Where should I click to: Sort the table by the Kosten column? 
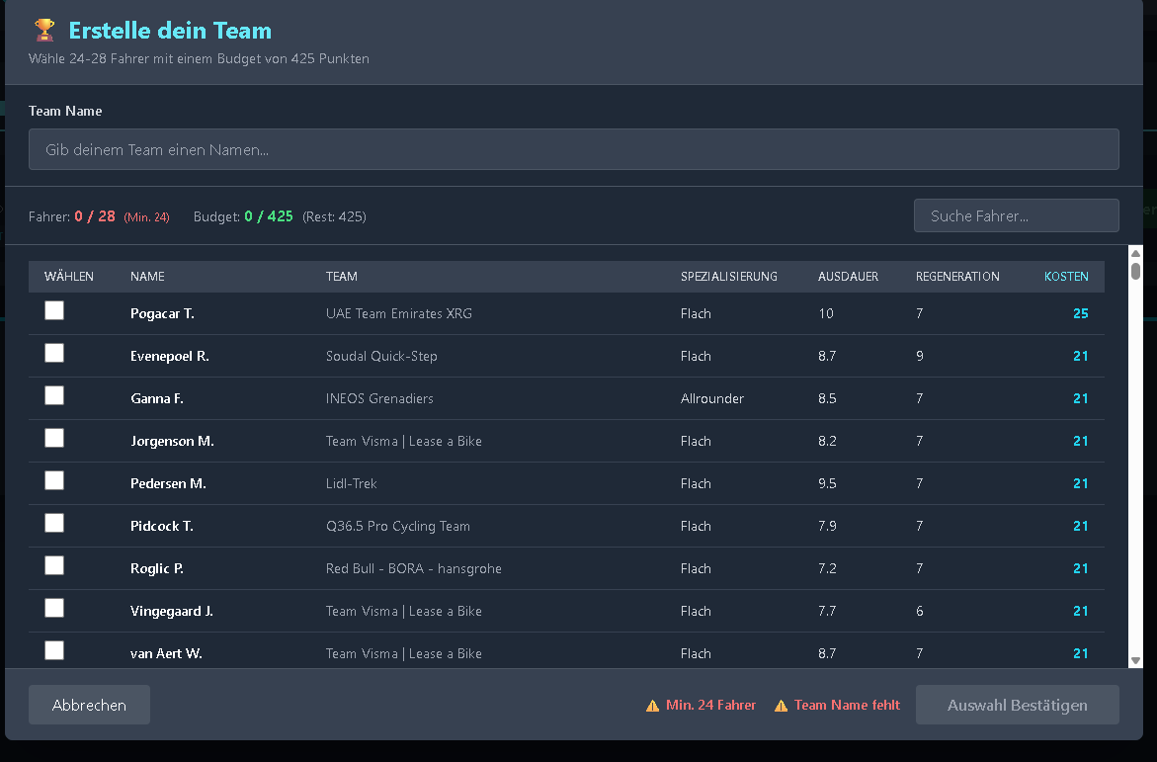1065,277
